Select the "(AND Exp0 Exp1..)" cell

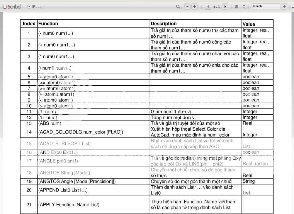coord(94,152)
